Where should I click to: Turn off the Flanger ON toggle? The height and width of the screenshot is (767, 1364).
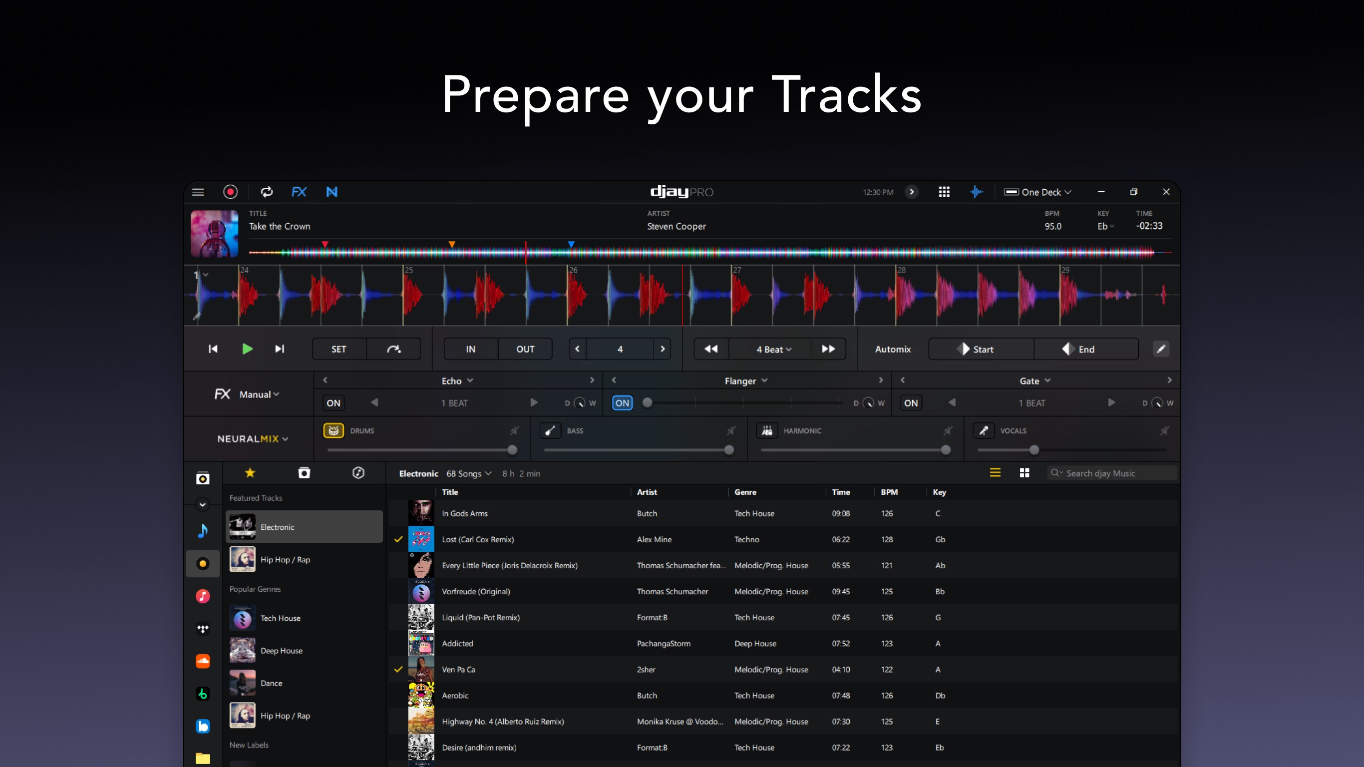point(622,402)
